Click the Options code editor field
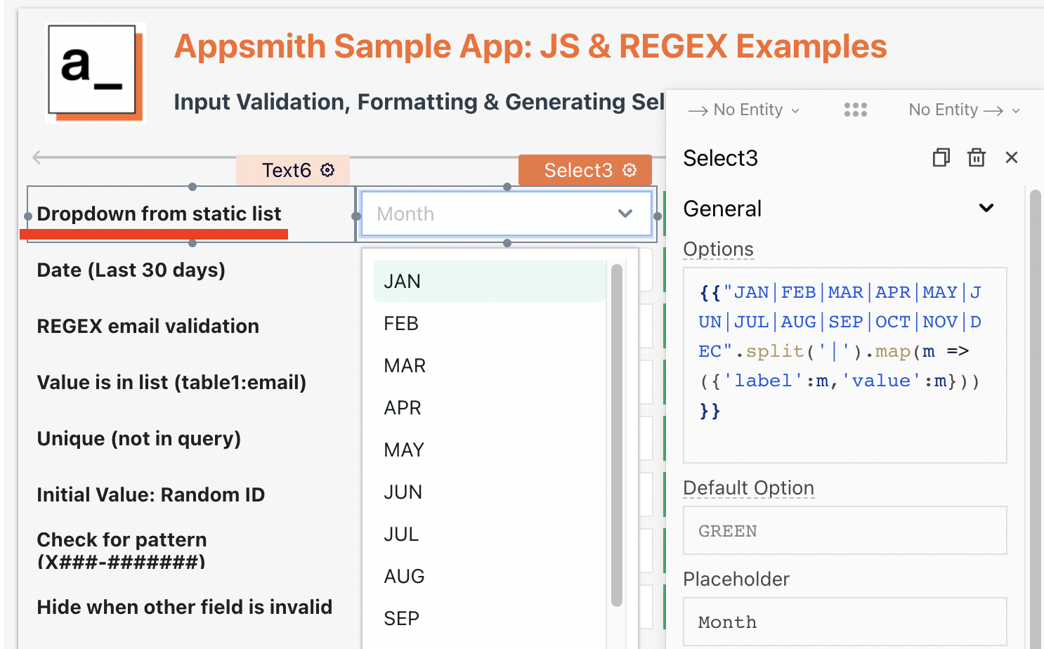Viewport: 1044px width, 649px height. tap(844, 365)
